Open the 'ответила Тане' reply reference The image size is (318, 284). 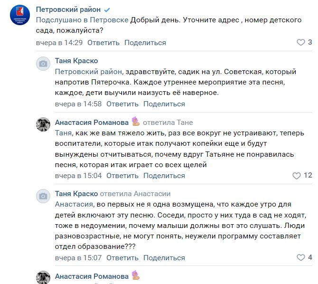(x=168, y=123)
